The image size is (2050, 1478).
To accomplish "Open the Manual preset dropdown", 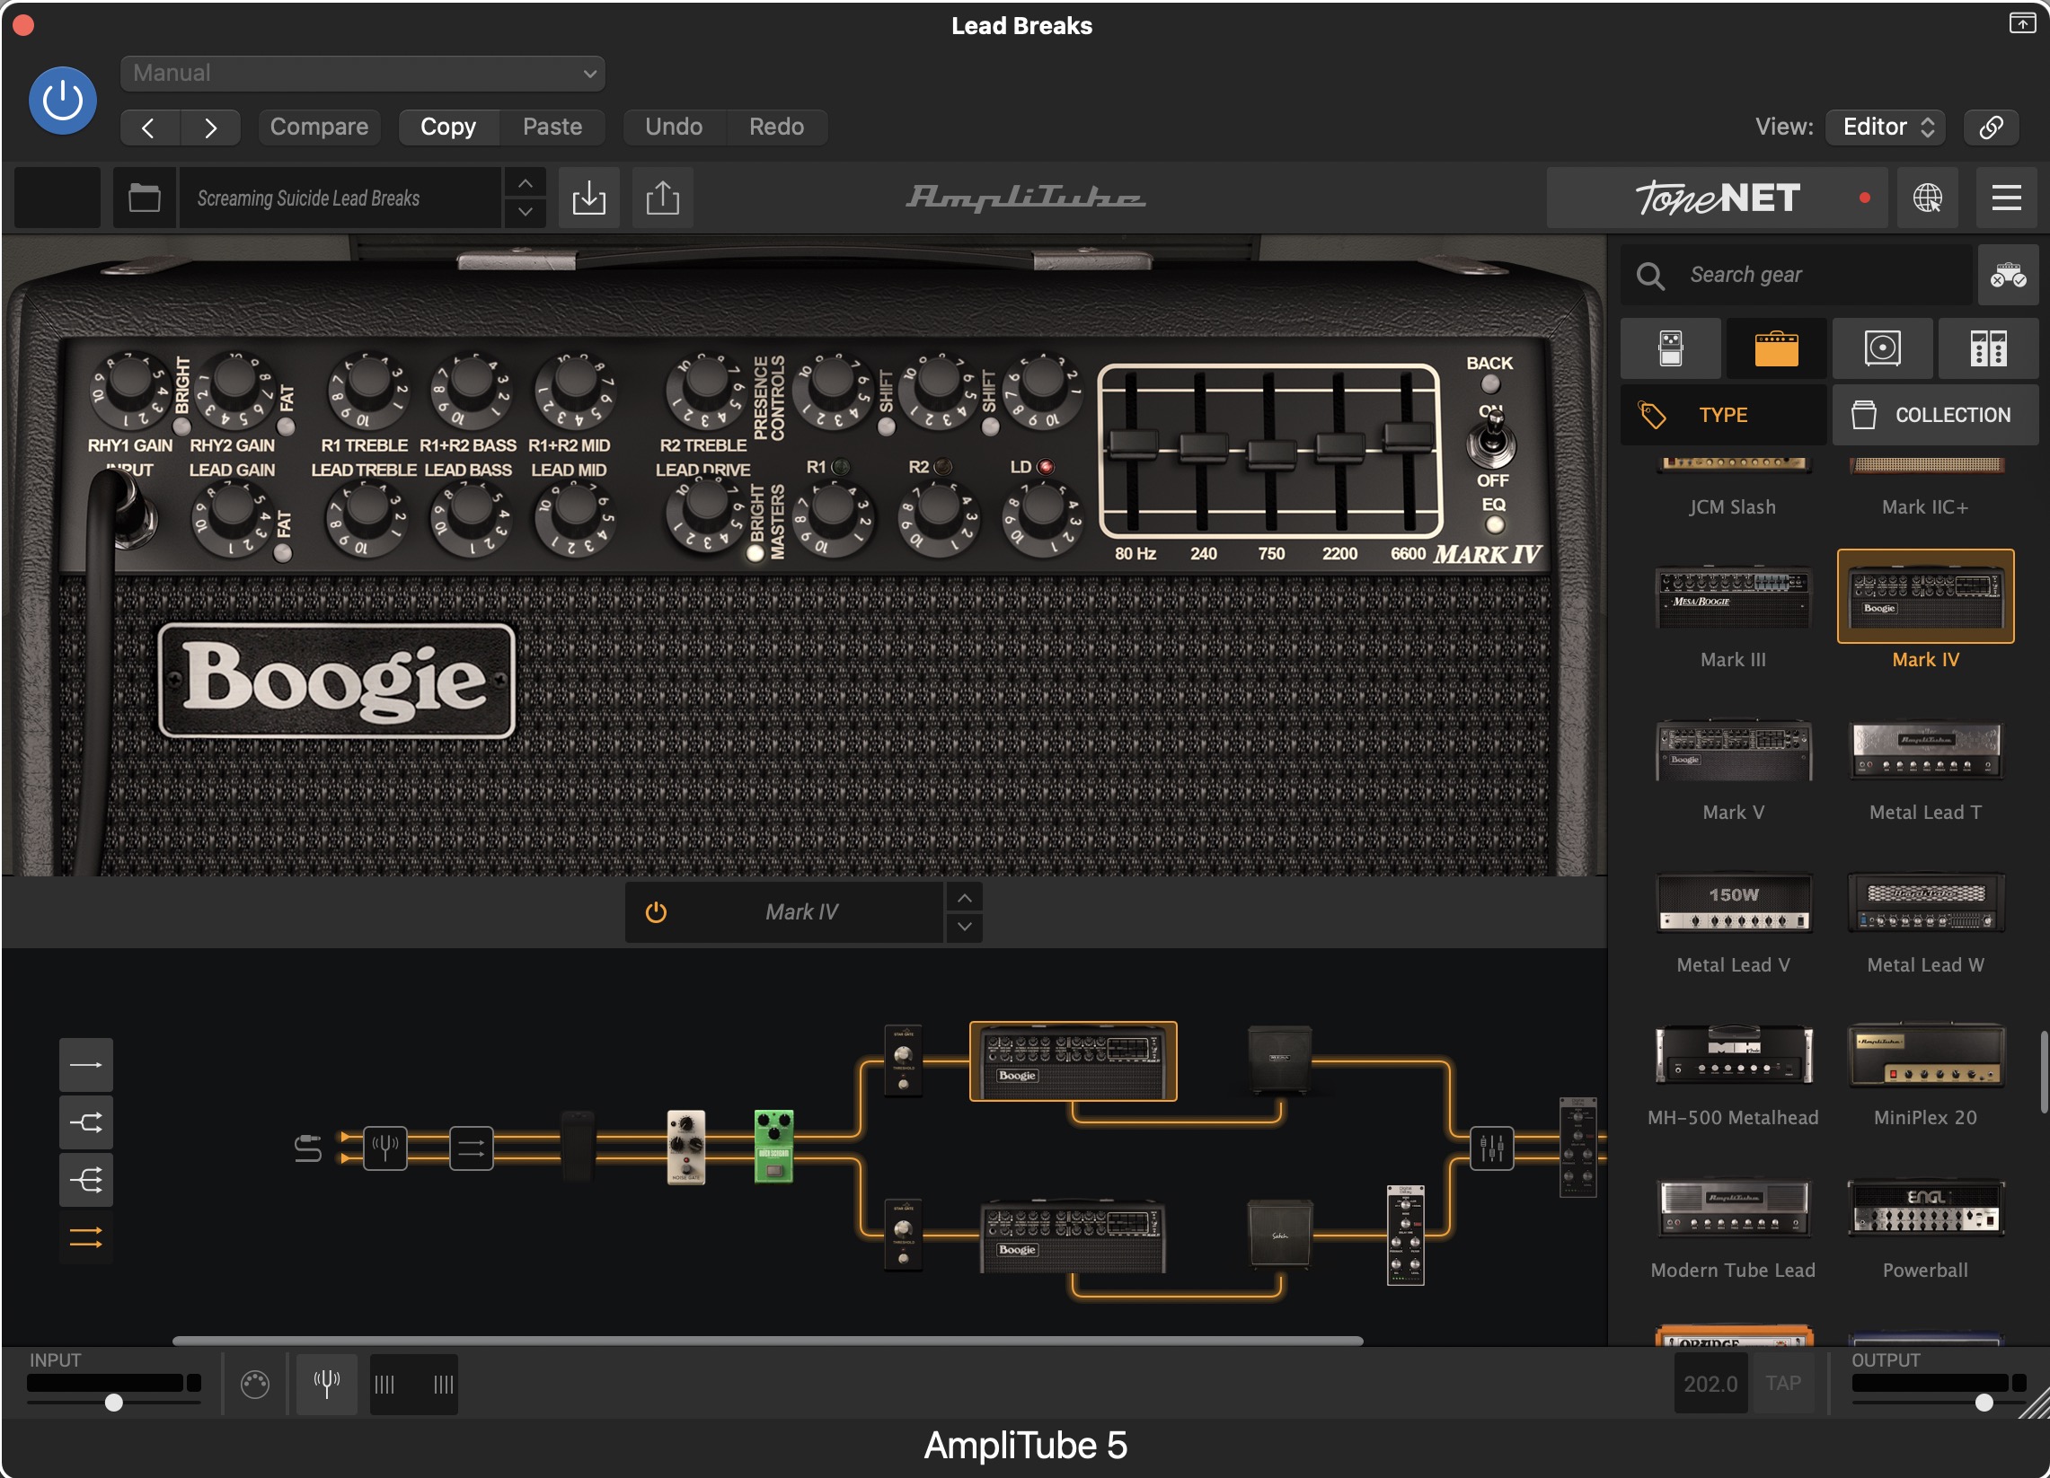I will (x=362, y=73).
